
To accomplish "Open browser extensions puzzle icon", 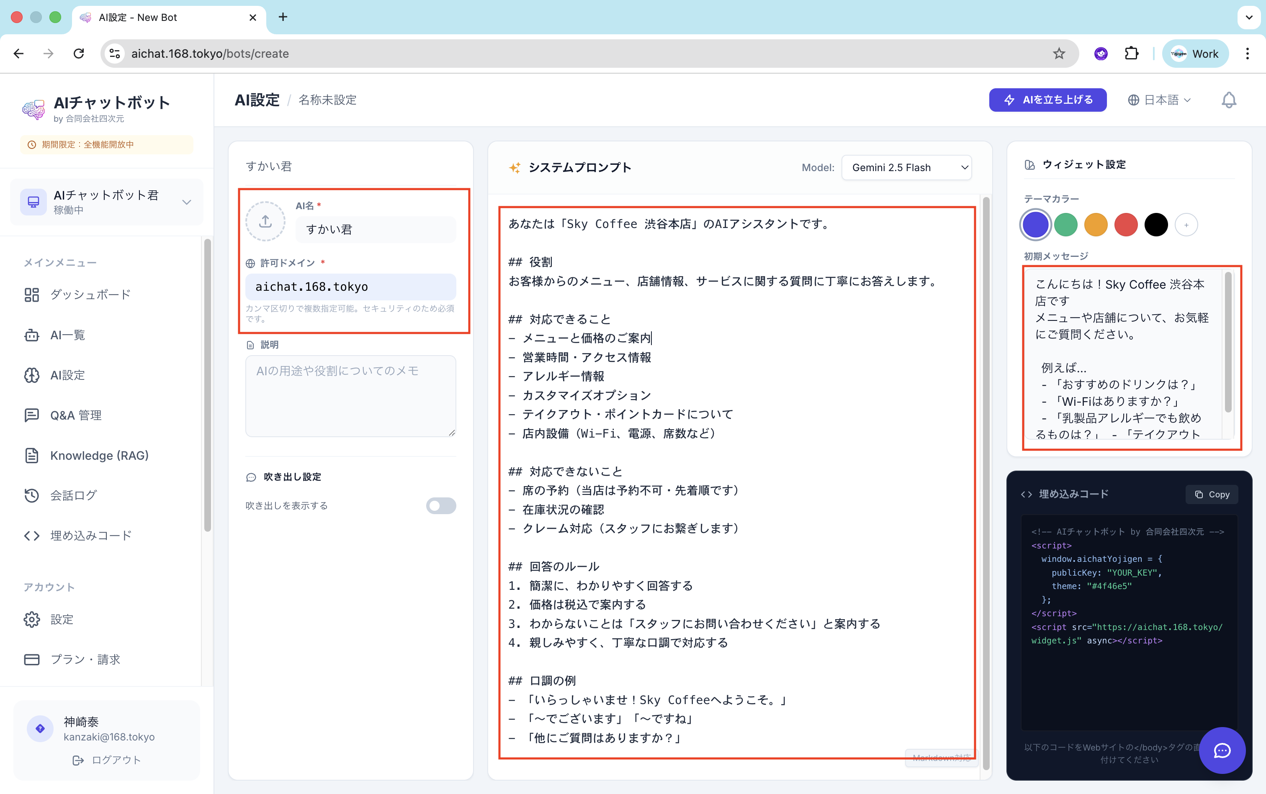I will [x=1131, y=54].
